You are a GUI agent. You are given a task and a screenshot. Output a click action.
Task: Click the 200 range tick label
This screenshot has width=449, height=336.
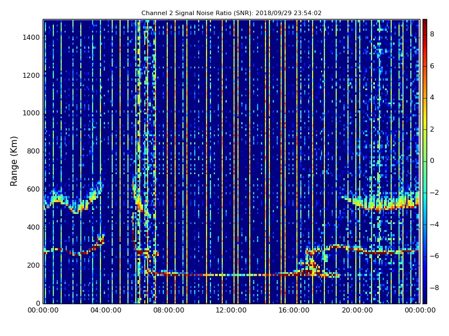click(33, 265)
